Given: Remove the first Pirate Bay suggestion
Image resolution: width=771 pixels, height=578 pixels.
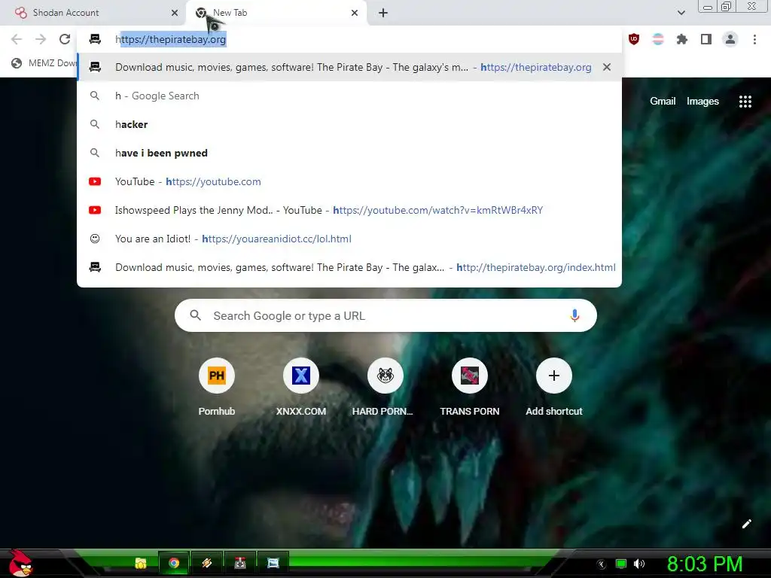Looking at the screenshot, I should pos(607,67).
